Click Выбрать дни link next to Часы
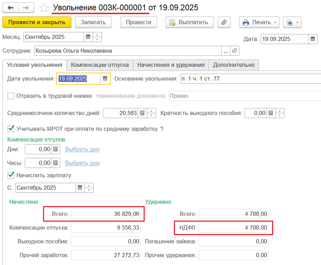 [x=82, y=163]
